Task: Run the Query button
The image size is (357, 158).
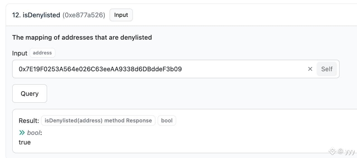Action: [x=30, y=94]
